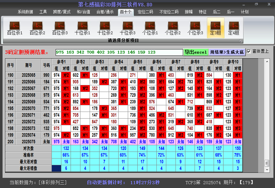The image size is (275, 188).
Task: Click the 导出excel button
Action: click(196, 52)
